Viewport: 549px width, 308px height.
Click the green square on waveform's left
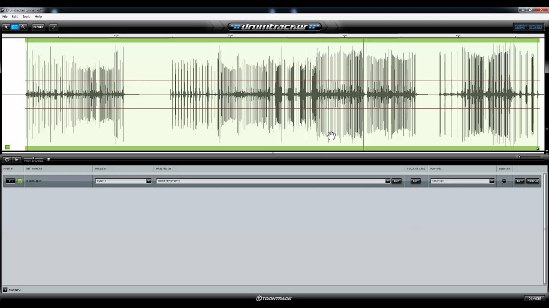click(7, 147)
